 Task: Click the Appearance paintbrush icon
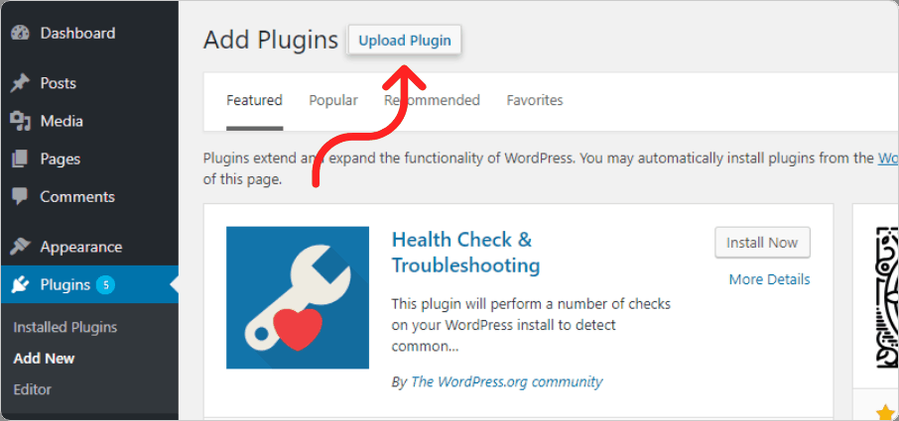click(20, 247)
